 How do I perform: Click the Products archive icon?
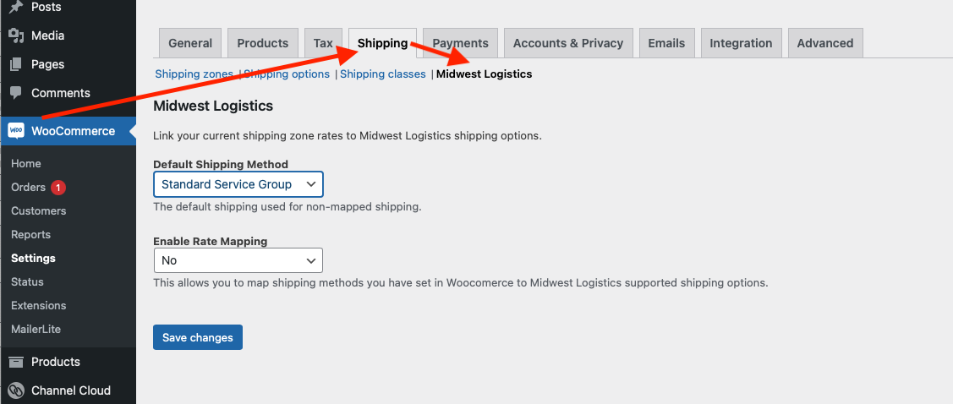15,362
